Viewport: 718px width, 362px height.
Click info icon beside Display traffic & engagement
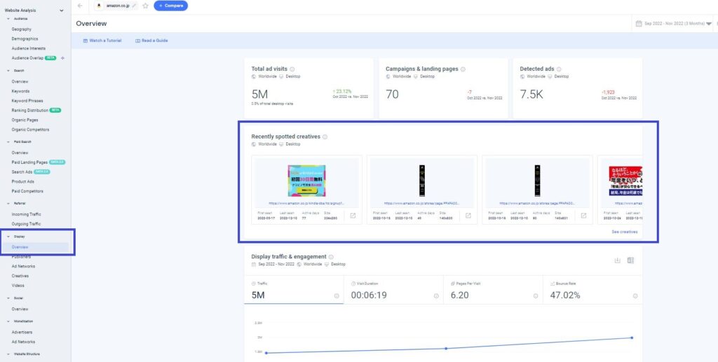tap(331, 257)
